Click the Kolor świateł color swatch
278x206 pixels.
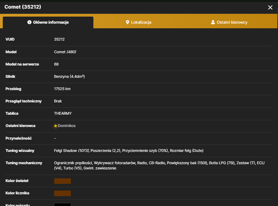pyautogui.click(x=62, y=181)
